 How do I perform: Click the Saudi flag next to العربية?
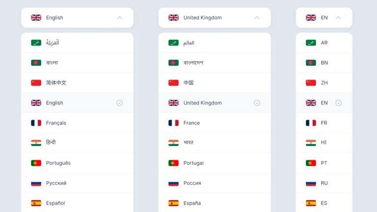click(36, 43)
